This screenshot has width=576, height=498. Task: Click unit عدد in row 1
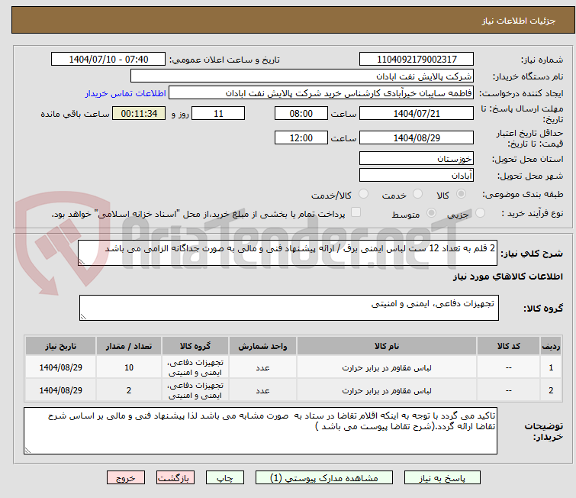[x=262, y=367]
